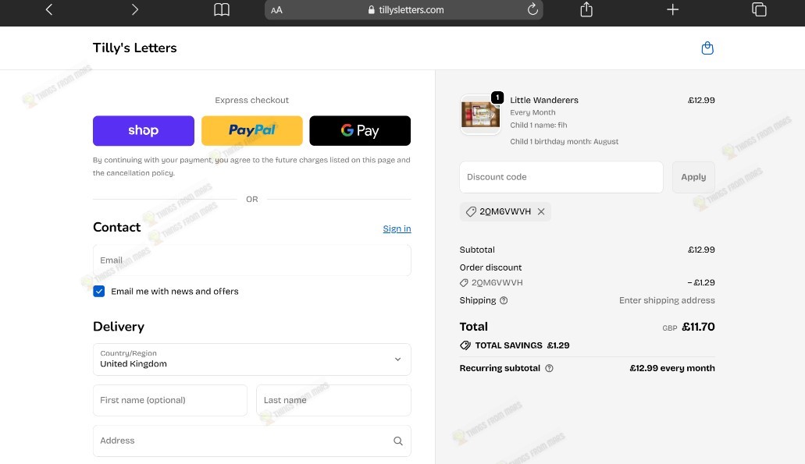This screenshot has width=805, height=464.
Task: Uncheck Email me with news and offers
Action: pos(99,291)
